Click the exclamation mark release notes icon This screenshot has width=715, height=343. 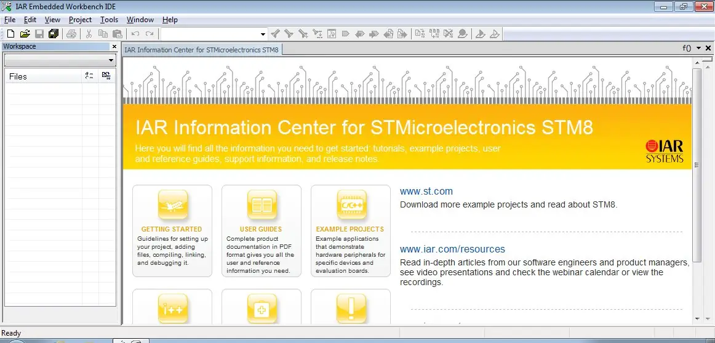coord(351,308)
